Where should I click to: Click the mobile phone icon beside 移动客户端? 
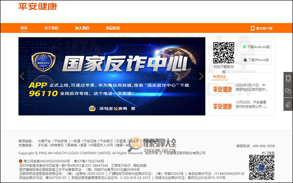point(252,28)
